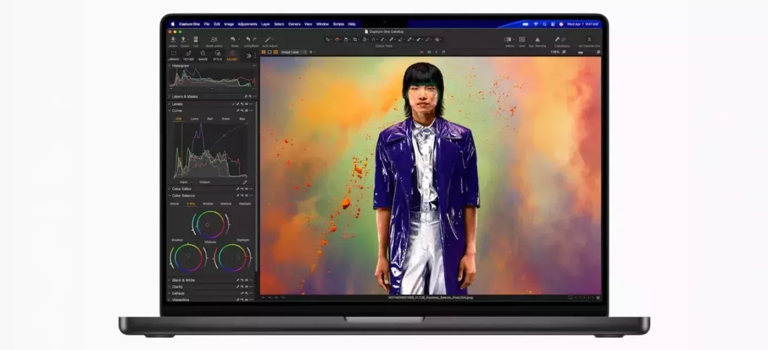Select the Master color balance tab
This screenshot has height=350, width=768.
pyautogui.click(x=174, y=203)
